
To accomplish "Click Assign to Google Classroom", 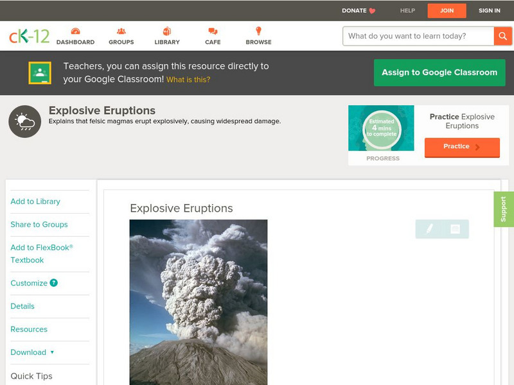I will pos(439,73).
